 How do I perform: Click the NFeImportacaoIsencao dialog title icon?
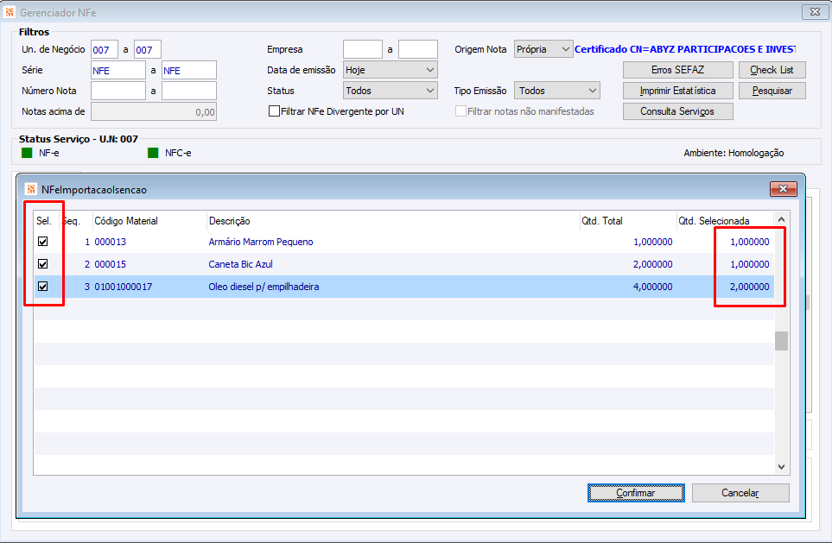31,189
